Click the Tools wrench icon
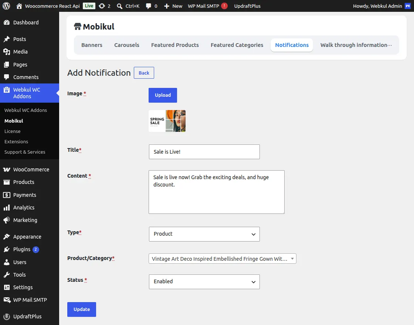This screenshot has height=325, width=414. pos(7,275)
